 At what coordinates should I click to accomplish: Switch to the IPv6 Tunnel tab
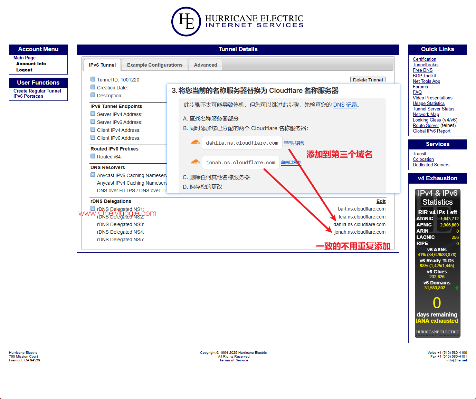coord(102,65)
